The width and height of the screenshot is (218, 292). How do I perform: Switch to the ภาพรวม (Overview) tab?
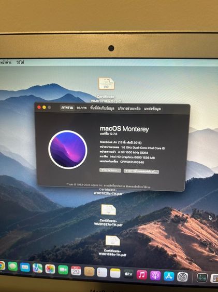[67, 108]
